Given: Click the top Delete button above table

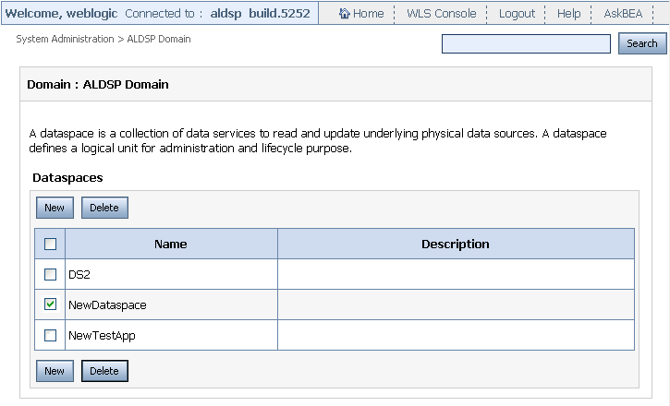Looking at the screenshot, I should coord(104,208).
